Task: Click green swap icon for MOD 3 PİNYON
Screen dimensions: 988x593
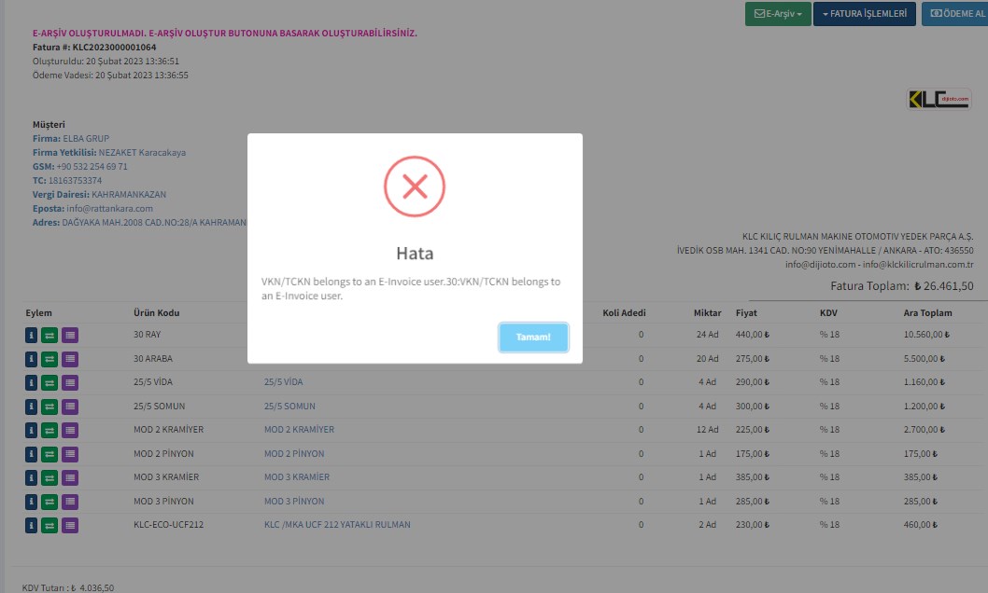Action: coord(50,502)
